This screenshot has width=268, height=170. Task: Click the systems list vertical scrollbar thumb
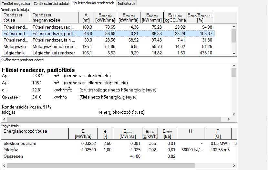click(234, 36)
